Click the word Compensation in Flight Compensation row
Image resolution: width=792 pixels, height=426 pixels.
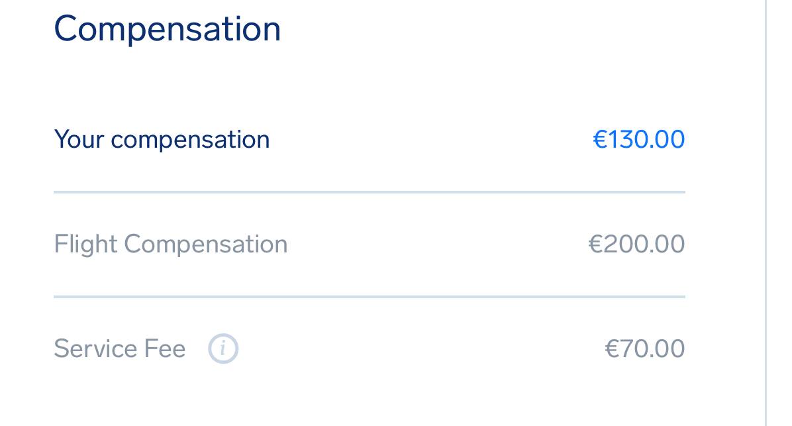pos(205,245)
